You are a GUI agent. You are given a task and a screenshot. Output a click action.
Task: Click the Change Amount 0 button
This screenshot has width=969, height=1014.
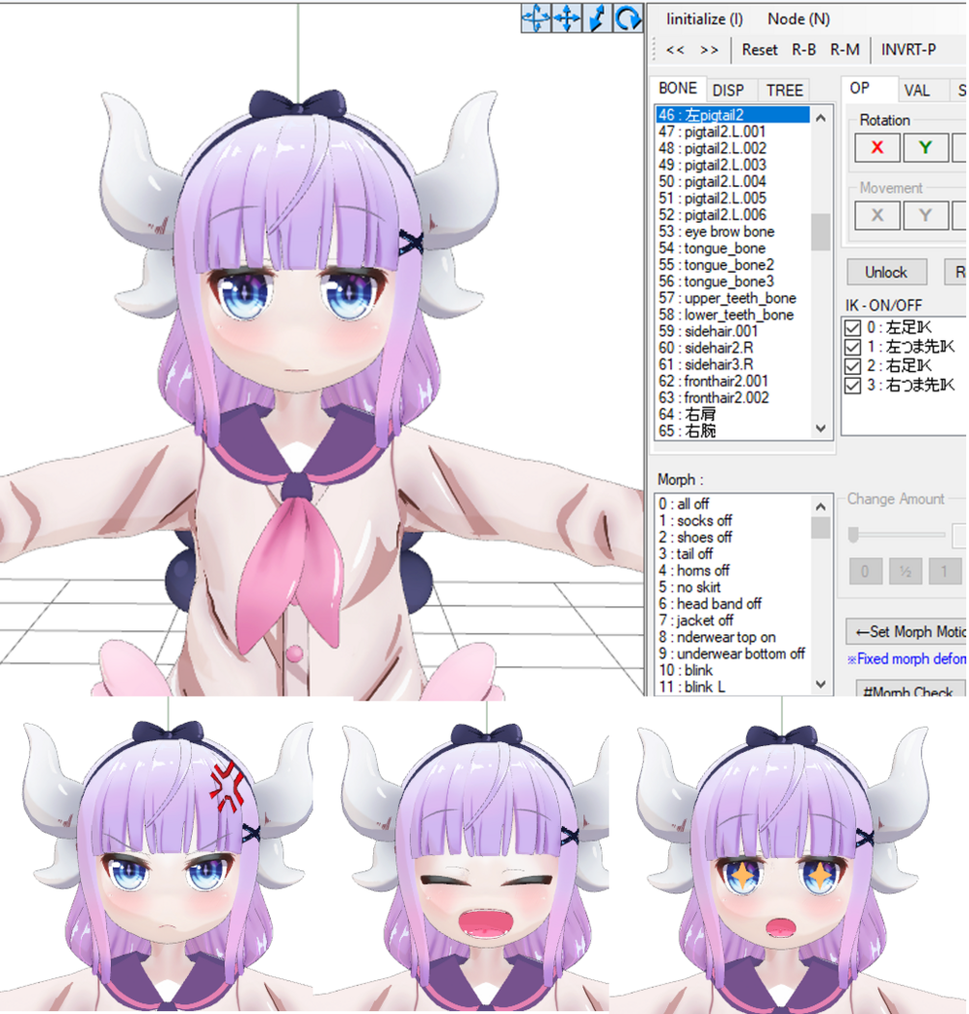866,572
